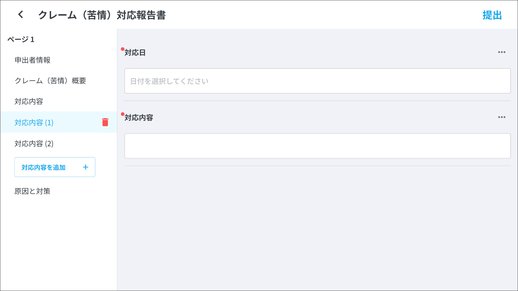518x291 pixels.
Task: Click the back arrow in the header
Action: (21, 15)
